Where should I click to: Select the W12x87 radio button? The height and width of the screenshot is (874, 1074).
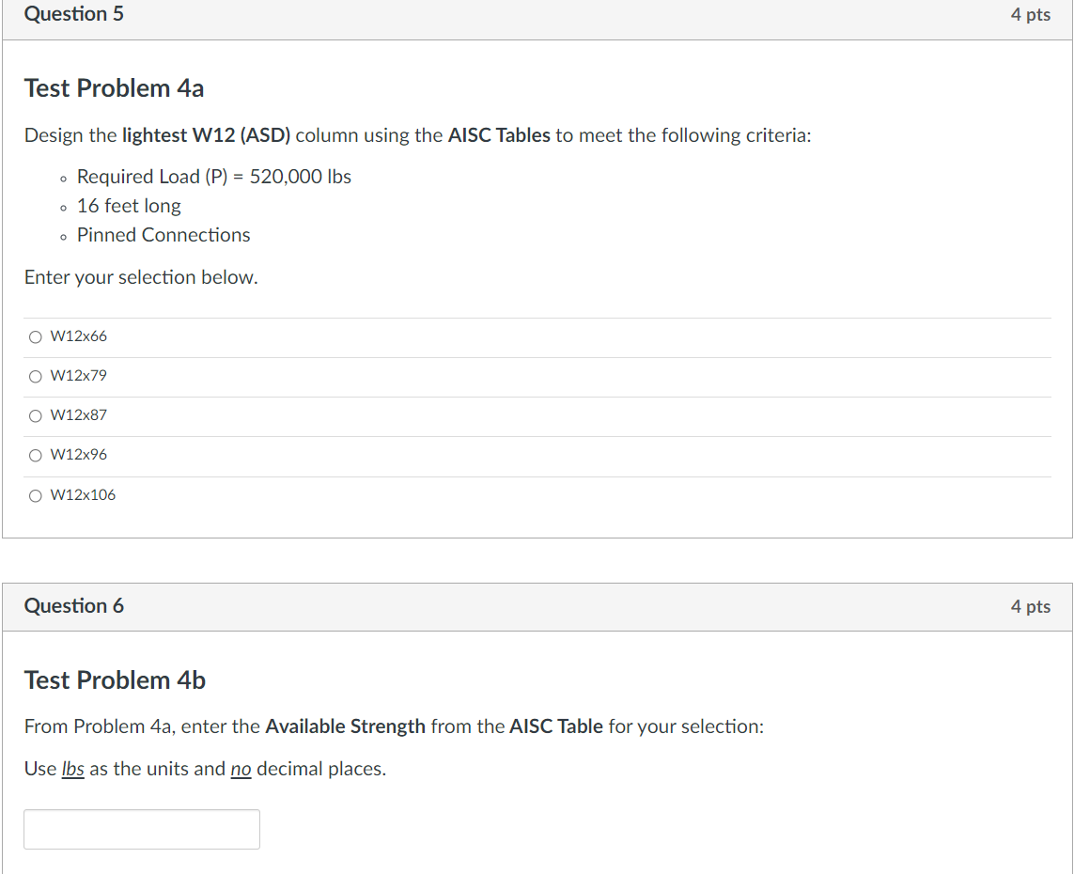coord(36,415)
